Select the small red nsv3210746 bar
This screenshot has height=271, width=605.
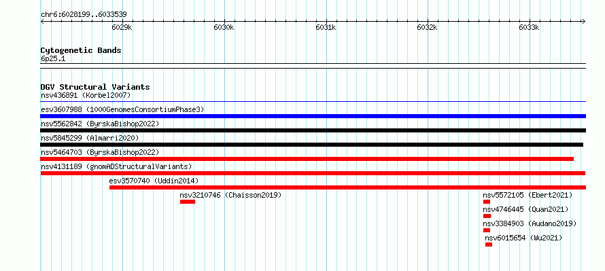(x=188, y=202)
